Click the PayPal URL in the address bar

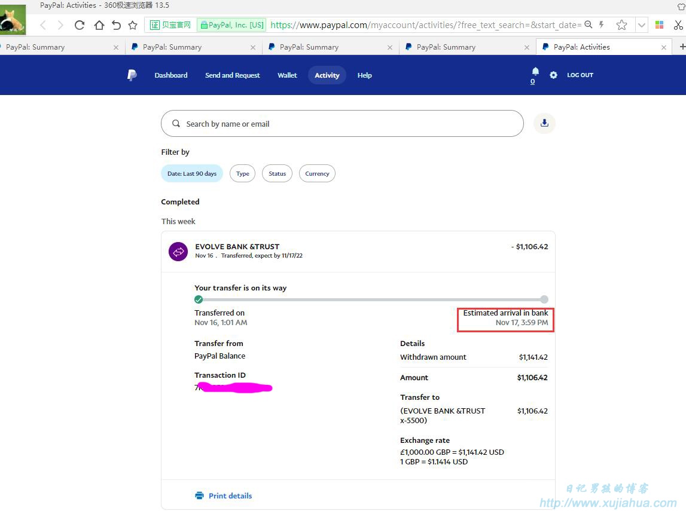[425, 25]
